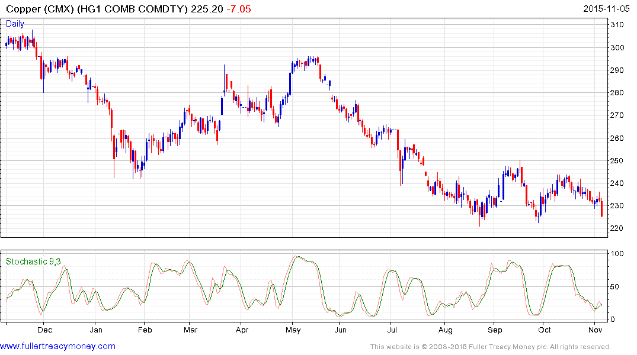This screenshot has width=637, height=355.
Task: Click the chart title Copper (CMX)
Action: point(37,7)
